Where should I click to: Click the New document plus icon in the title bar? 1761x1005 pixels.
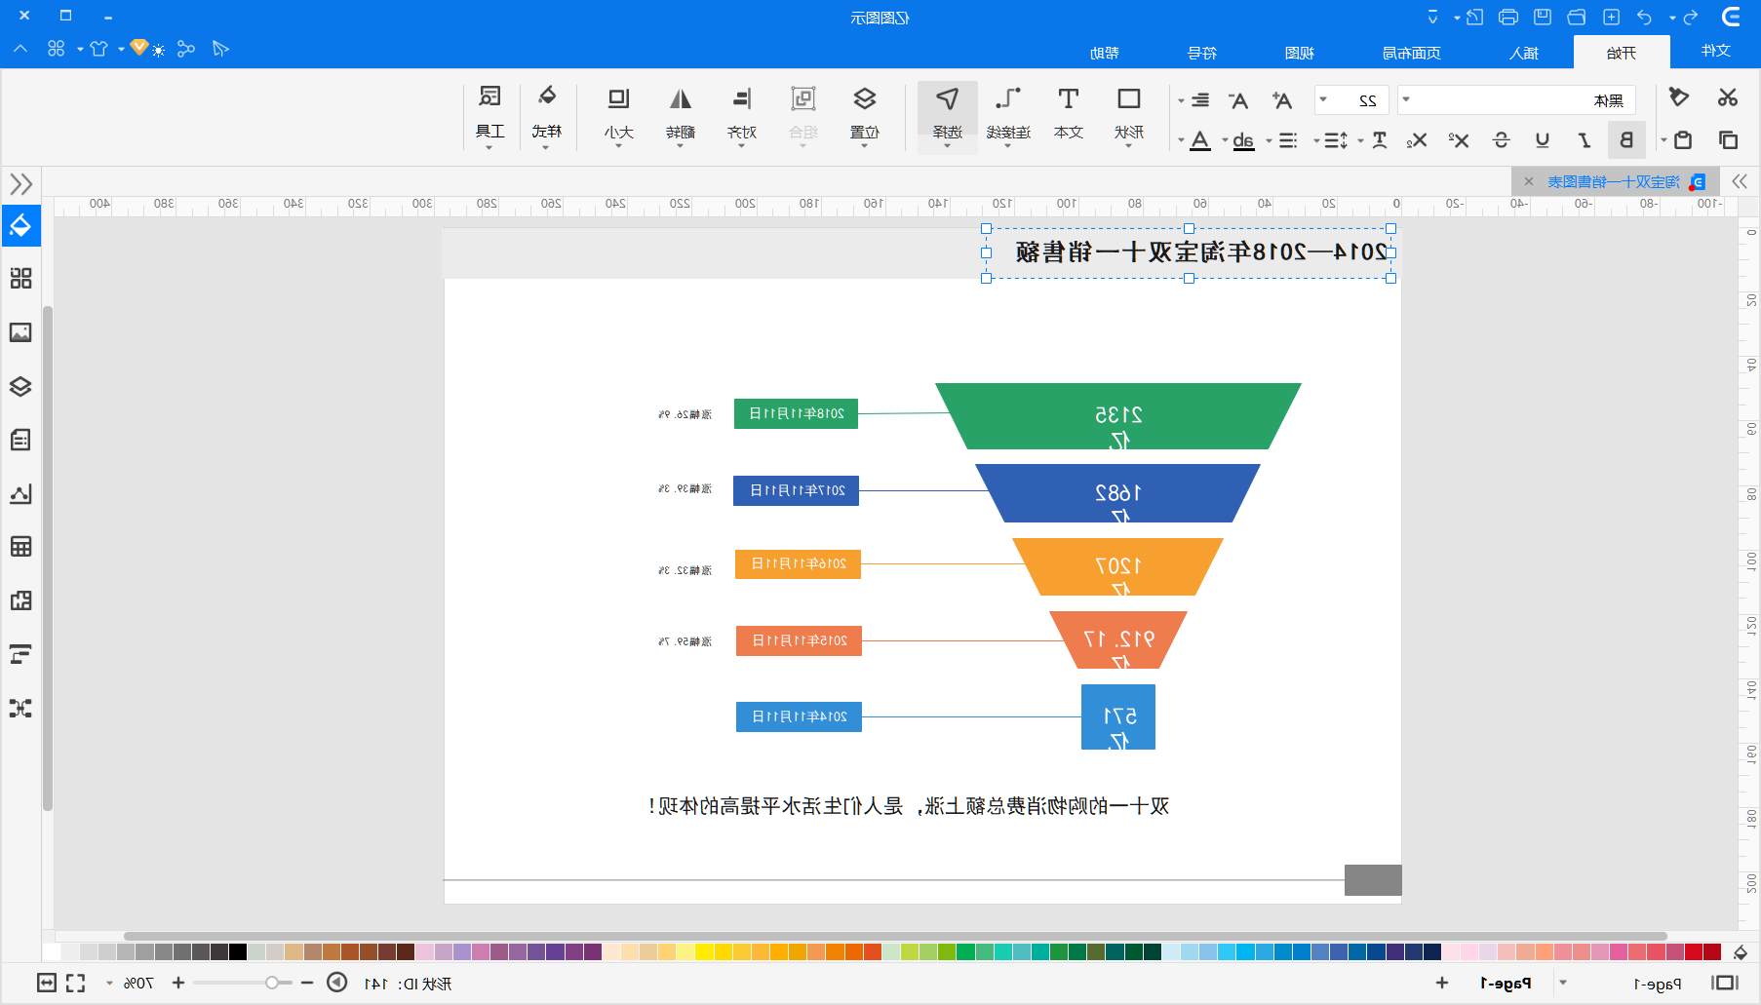[1612, 17]
